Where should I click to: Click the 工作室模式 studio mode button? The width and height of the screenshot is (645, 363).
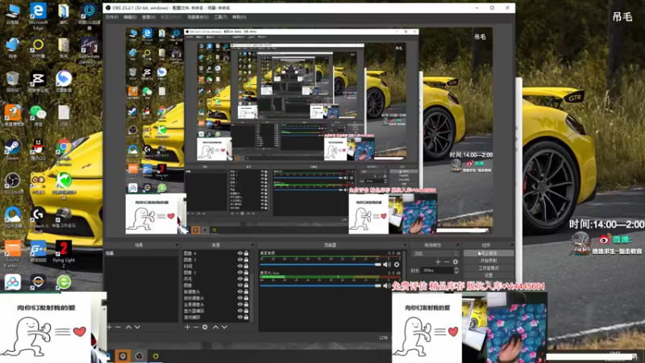pyautogui.click(x=489, y=268)
